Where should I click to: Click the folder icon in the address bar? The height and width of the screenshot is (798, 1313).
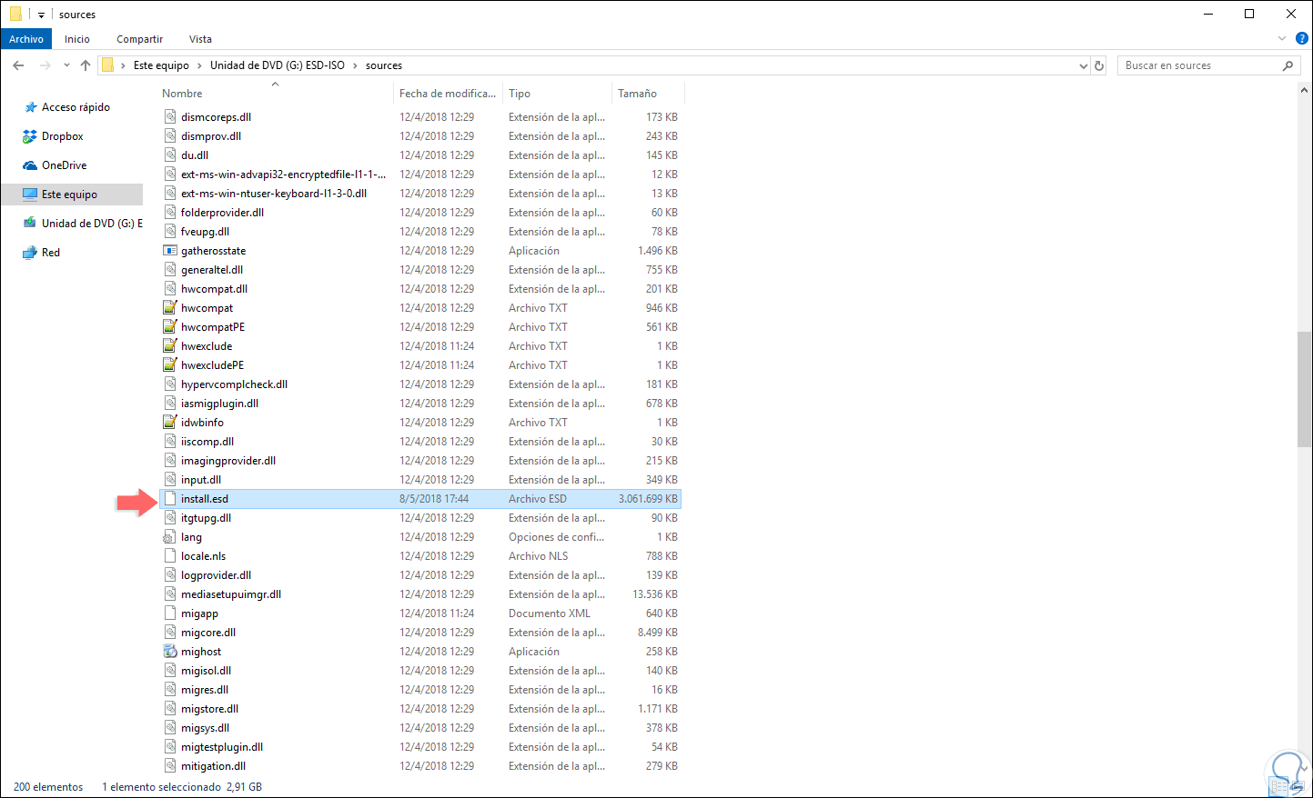pos(107,65)
